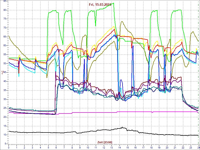Select the 80 tick on the temperature axis
This screenshot has height=150, width=200.
(5, 10)
